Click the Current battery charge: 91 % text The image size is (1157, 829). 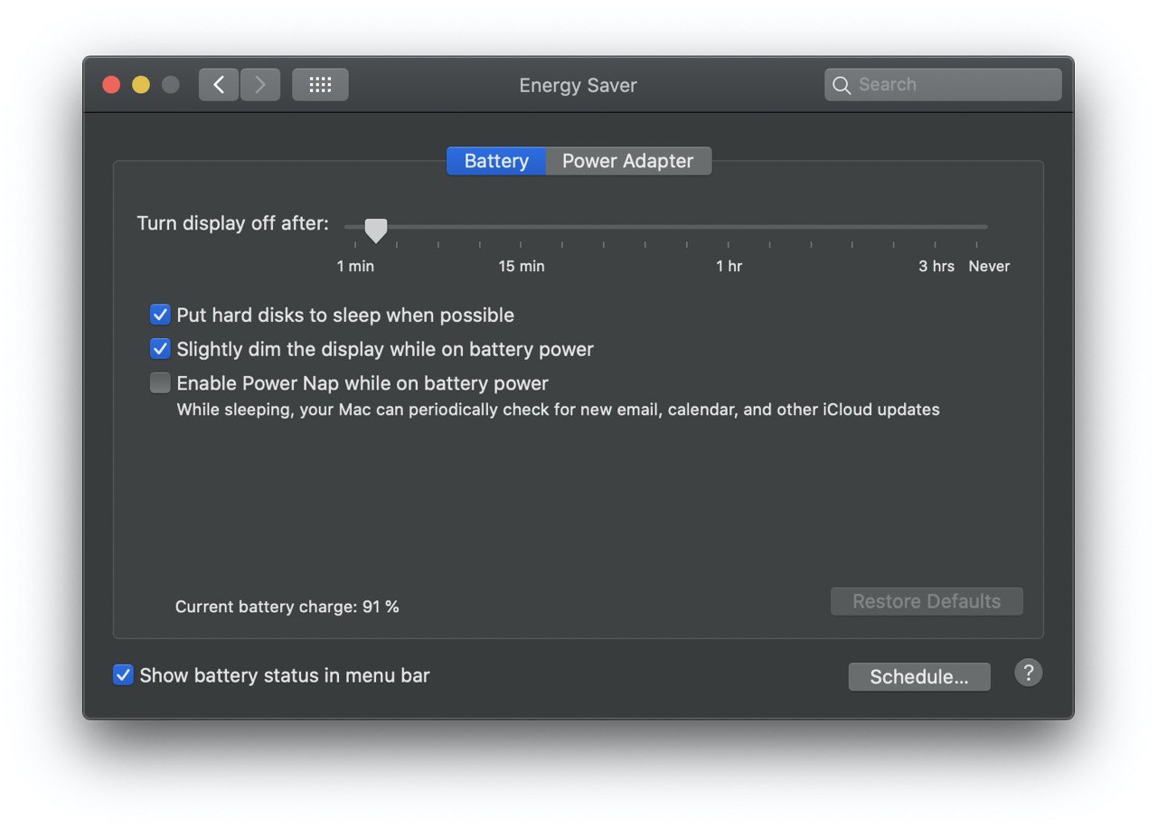point(287,607)
